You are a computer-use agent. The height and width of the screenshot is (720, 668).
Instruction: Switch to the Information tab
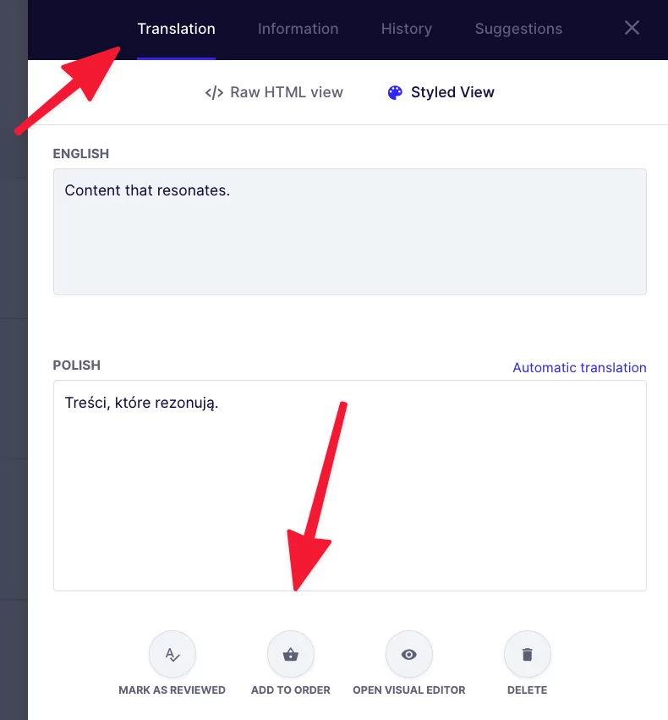click(298, 29)
